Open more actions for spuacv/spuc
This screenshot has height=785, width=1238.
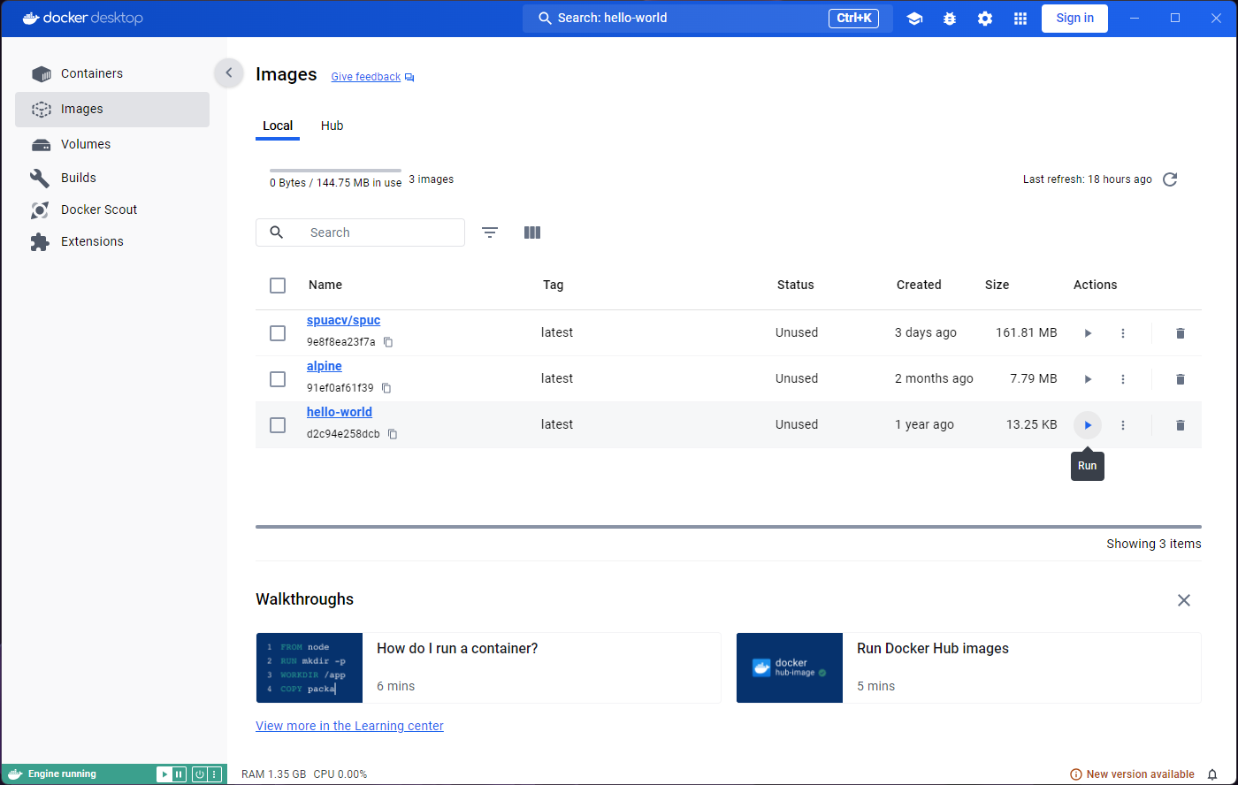(1123, 333)
